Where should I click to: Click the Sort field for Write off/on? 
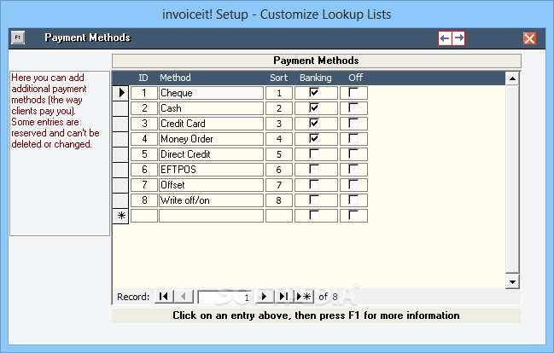pos(279,200)
